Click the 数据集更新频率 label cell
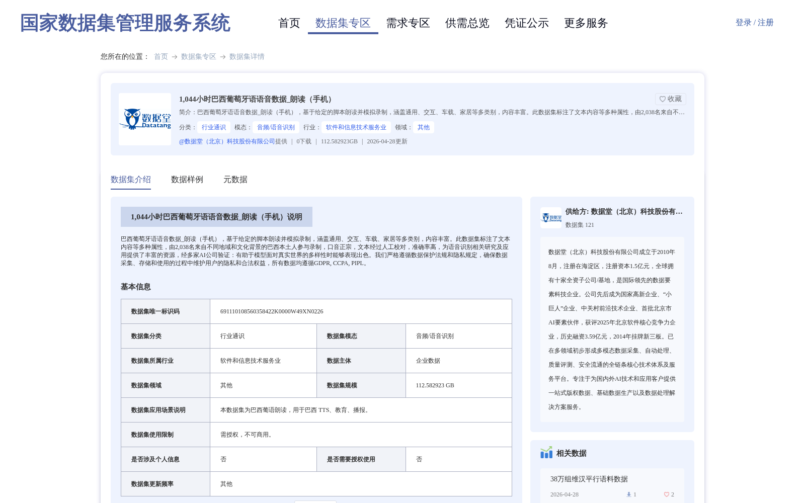Screen dimensions: 805x503 [x=166, y=484]
